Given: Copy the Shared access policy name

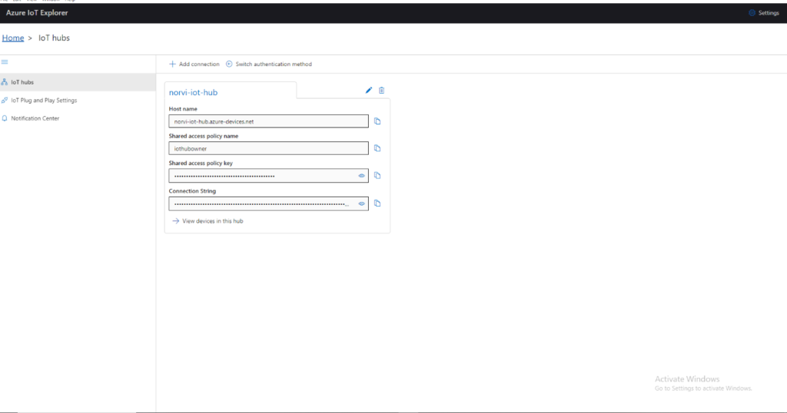Looking at the screenshot, I should pos(377,148).
